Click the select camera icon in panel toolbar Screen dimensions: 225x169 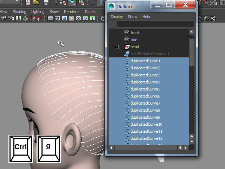(x=4, y=18)
